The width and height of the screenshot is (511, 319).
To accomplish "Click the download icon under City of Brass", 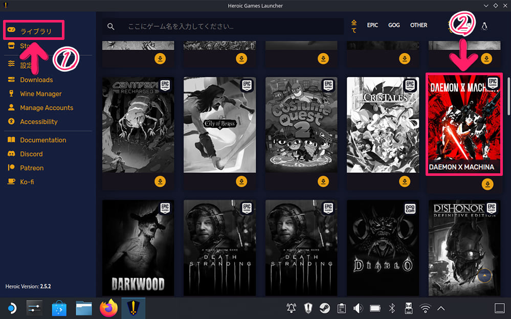I will pyautogui.click(x=241, y=181).
